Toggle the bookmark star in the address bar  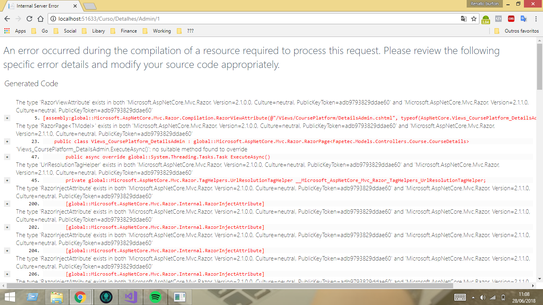point(473,18)
